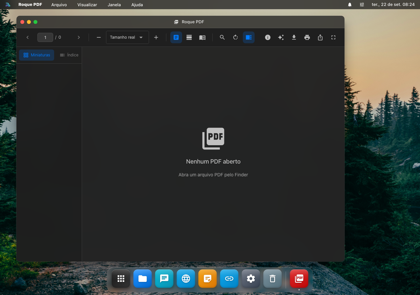The width and height of the screenshot is (420, 295).
Task: Open the Arquivo menu
Action: pyautogui.click(x=59, y=5)
